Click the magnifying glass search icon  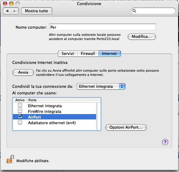135,11
